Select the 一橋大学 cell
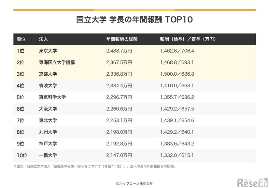 tap(48, 155)
